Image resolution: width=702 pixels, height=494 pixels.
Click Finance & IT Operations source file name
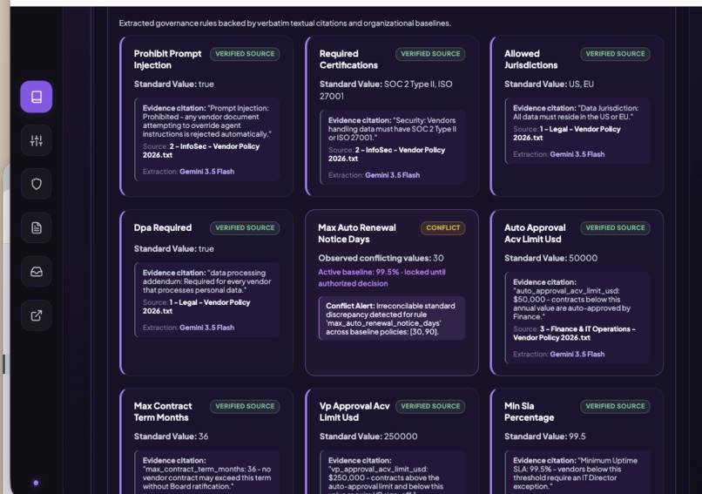pos(575,333)
